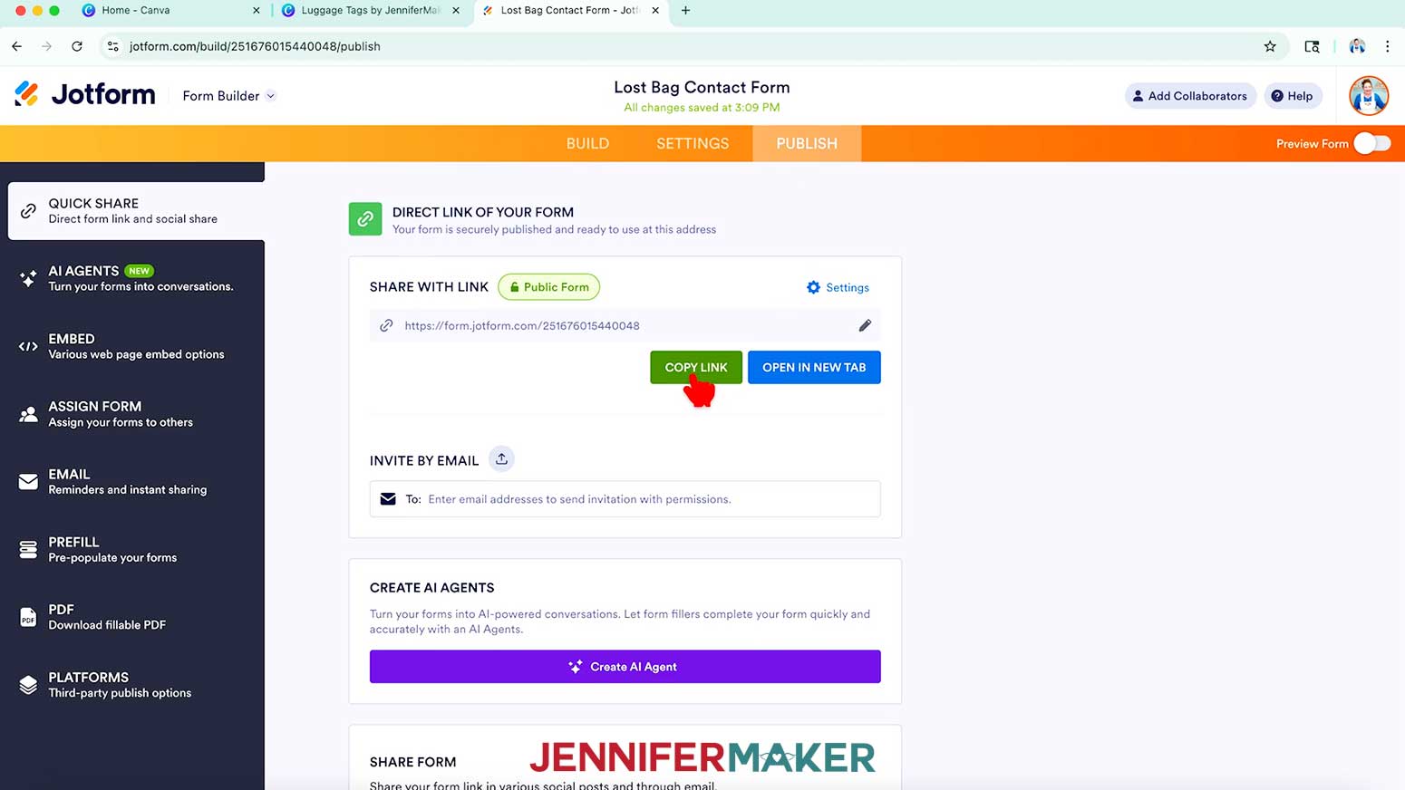Viewport: 1405px width, 790px height.
Task: Switch to the BUILD tab
Action: click(587, 143)
